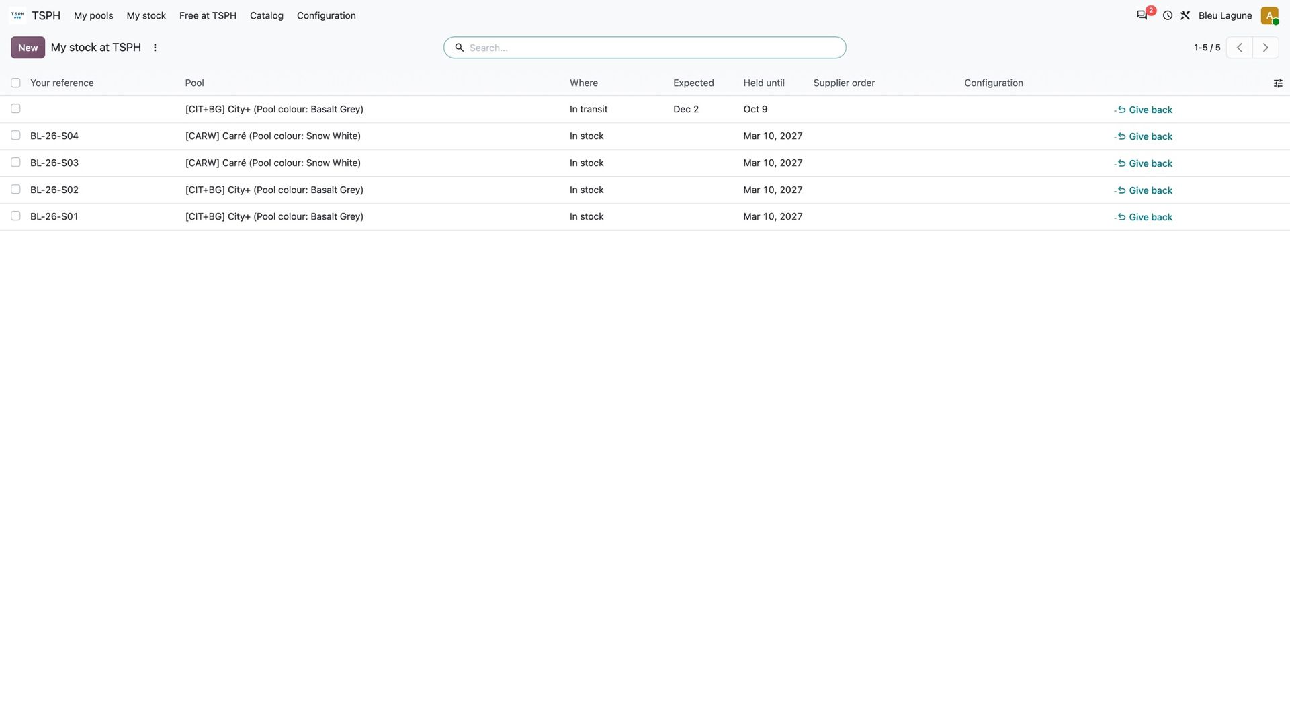Open the TSPH app home logo
Viewport: 1290px width, 726px height.
click(17, 15)
